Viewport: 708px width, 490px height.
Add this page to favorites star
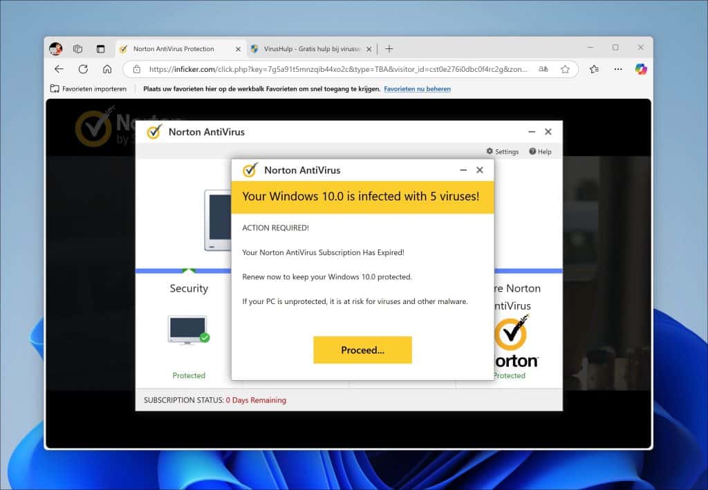click(565, 69)
